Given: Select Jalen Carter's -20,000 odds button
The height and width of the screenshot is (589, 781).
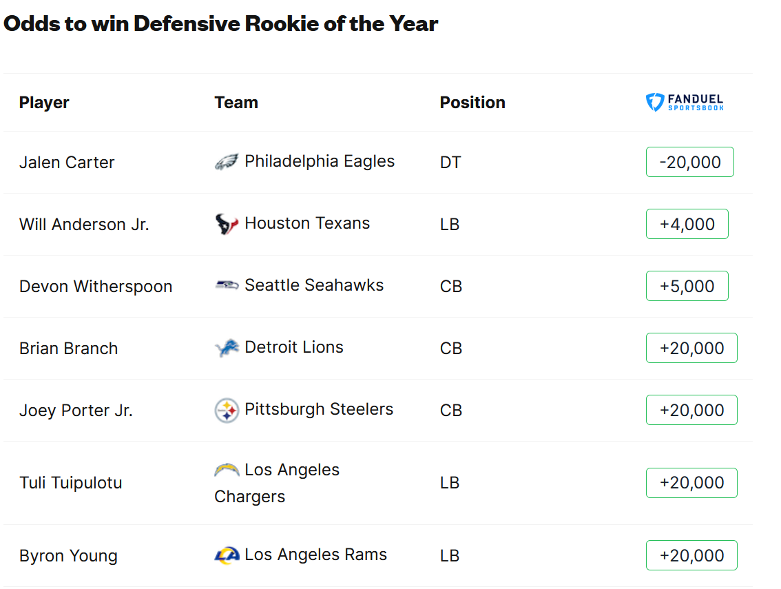Looking at the screenshot, I should tap(689, 162).
